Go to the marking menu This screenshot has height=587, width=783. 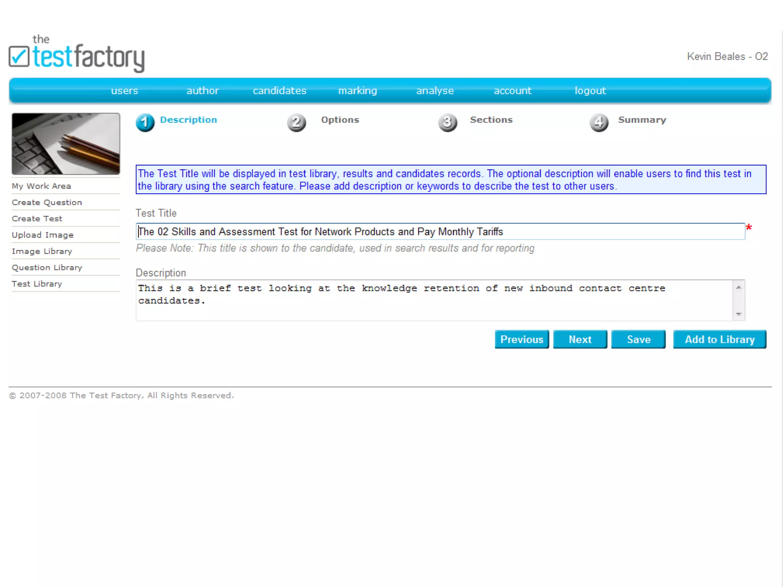357,91
